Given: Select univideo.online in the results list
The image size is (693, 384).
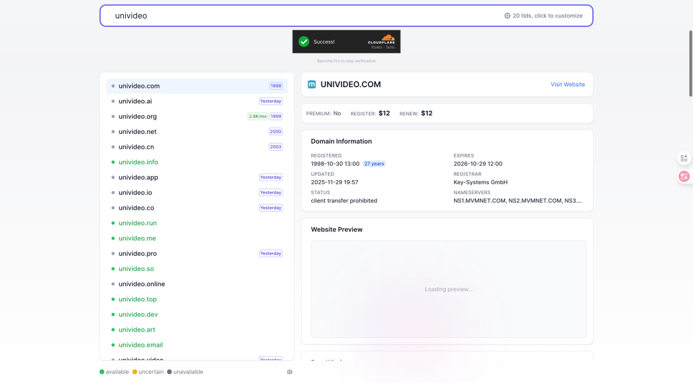Looking at the screenshot, I should click(197, 284).
